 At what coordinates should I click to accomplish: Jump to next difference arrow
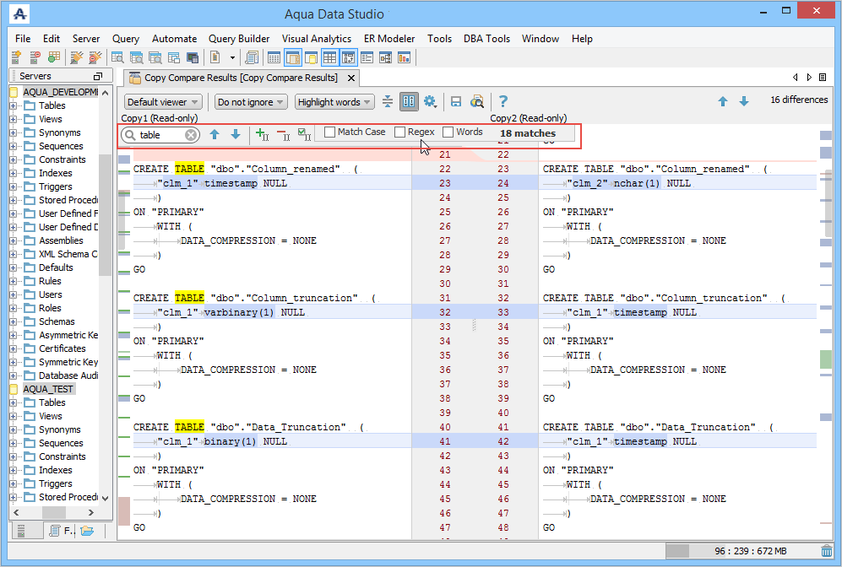[744, 101]
